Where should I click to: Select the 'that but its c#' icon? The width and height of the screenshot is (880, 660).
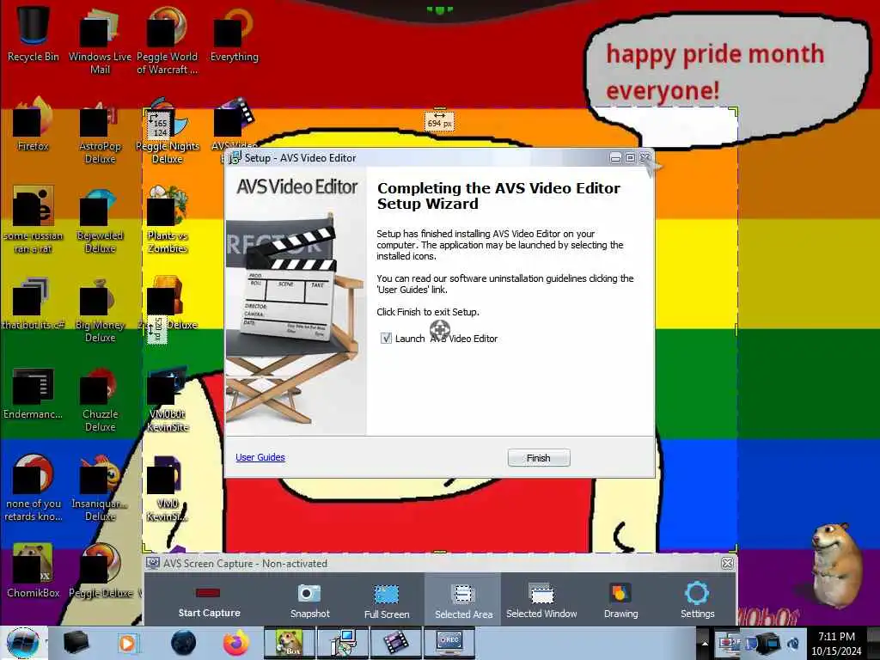pyautogui.click(x=34, y=303)
